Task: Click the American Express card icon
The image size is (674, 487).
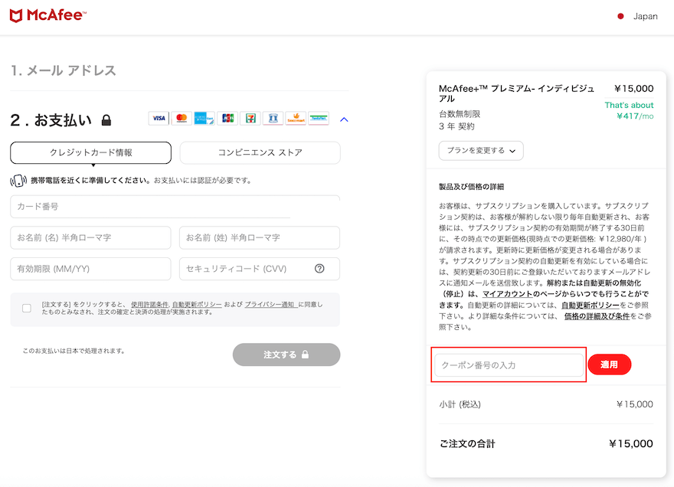Action: [204, 118]
